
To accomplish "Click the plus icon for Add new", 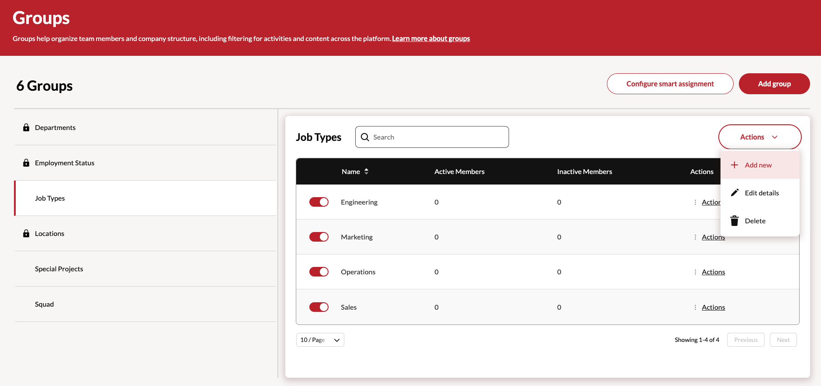I will [x=734, y=165].
